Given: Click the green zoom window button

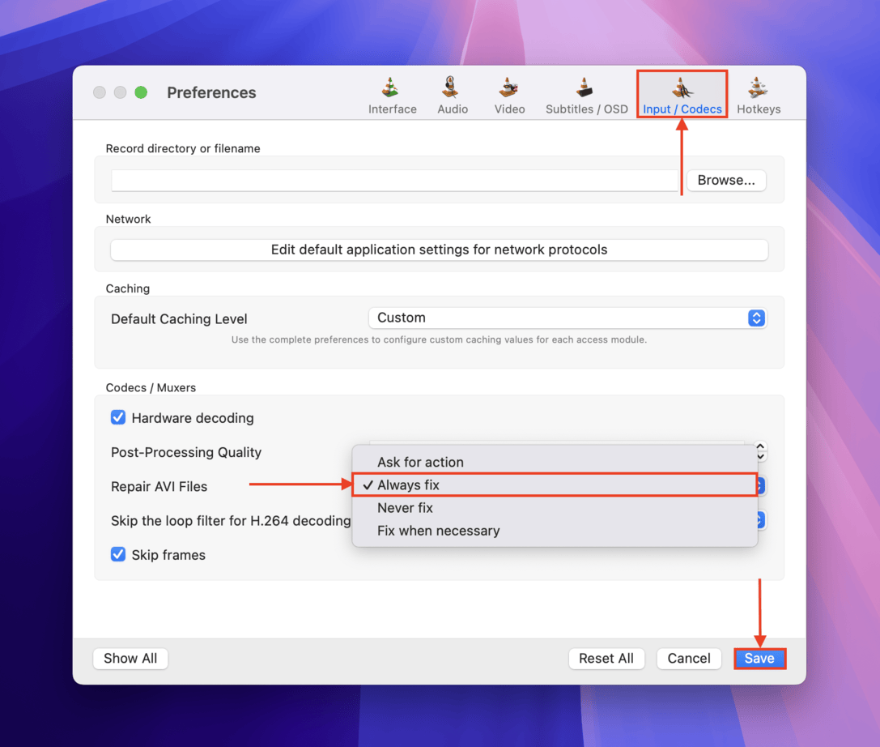Looking at the screenshot, I should 141,92.
